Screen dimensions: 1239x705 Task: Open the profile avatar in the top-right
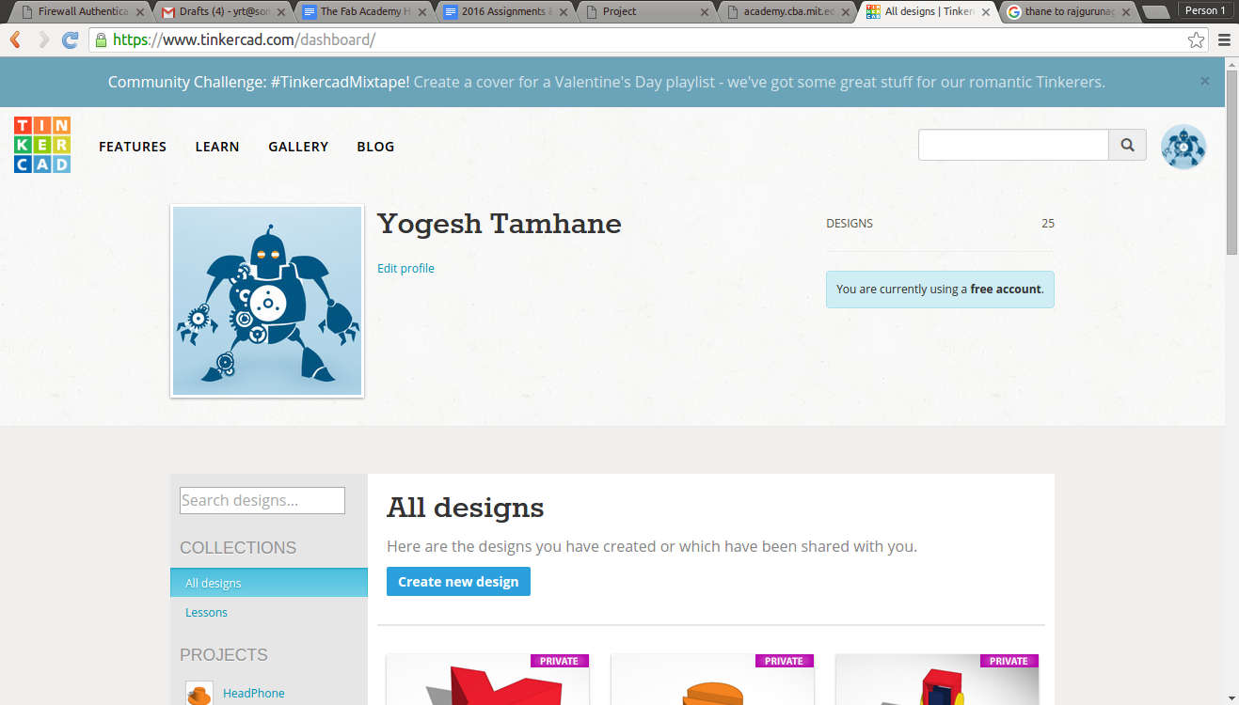[x=1183, y=146]
